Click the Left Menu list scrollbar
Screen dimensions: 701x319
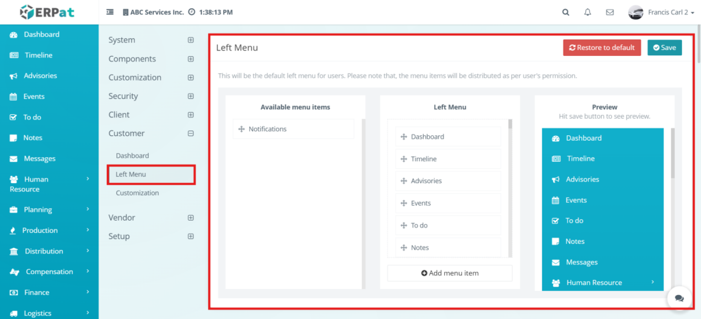click(x=510, y=124)
